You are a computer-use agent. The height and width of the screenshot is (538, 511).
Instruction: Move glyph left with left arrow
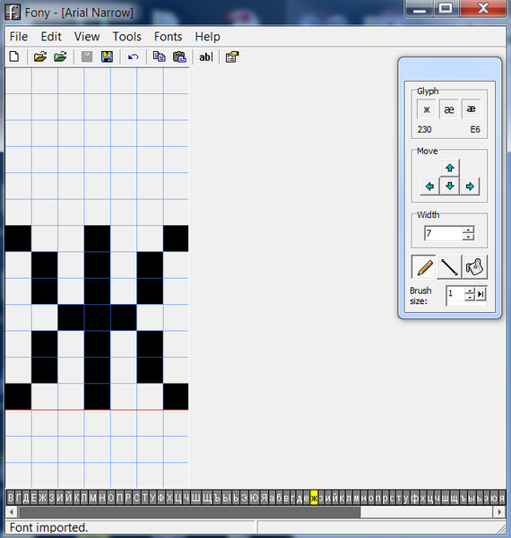[x=429, y=187]
